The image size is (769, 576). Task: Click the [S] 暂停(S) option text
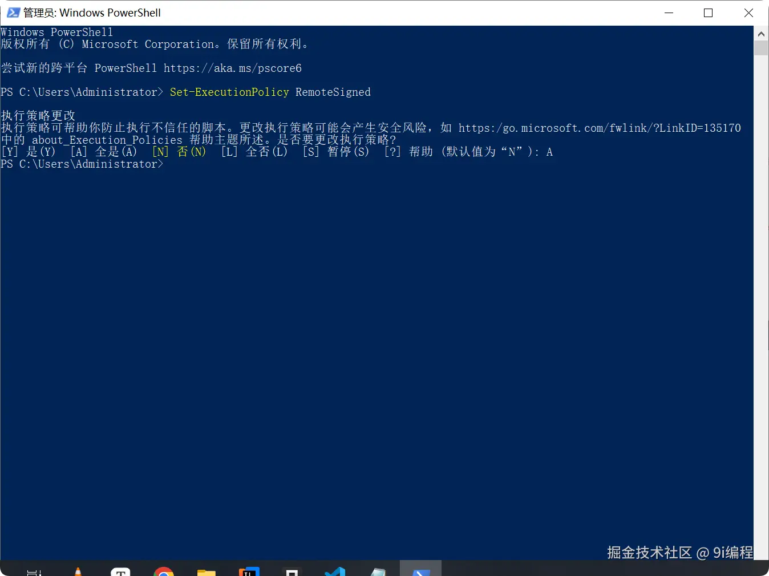click(x=336, y=152)
